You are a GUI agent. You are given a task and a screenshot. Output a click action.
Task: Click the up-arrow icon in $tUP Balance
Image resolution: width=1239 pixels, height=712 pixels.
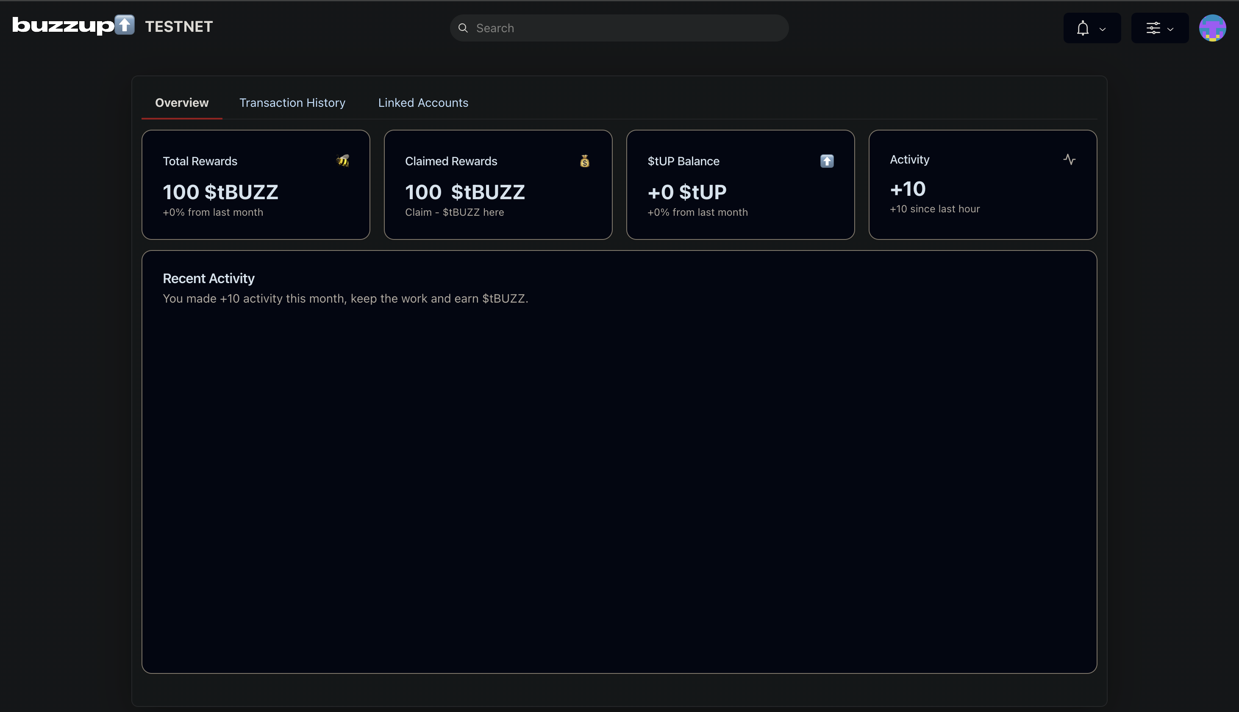click(826, 161)
